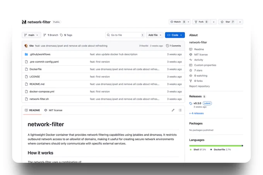This screenshot has width=263, height=175.
Task: Click tito's avatar in latest commit
Action: (x=26, y=46)
